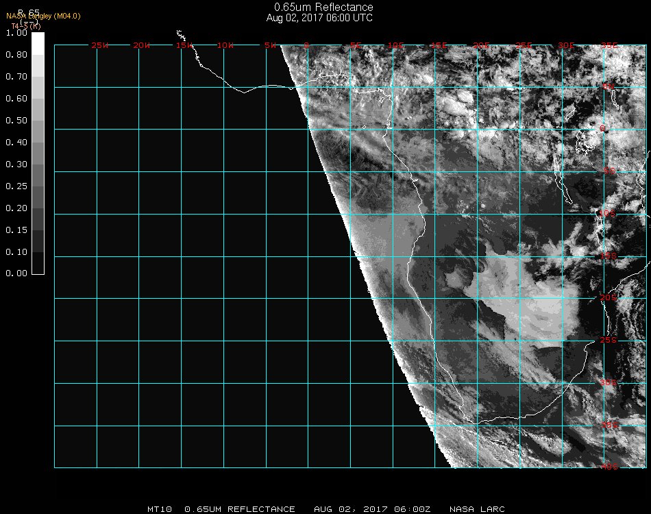Viewport: 651px width, 514px height.
Task: Click the 0.80 colorbar scale value
Action: (x=16, y=55)
